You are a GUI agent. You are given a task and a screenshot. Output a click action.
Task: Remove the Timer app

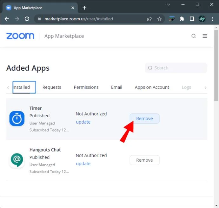[144, 119]
